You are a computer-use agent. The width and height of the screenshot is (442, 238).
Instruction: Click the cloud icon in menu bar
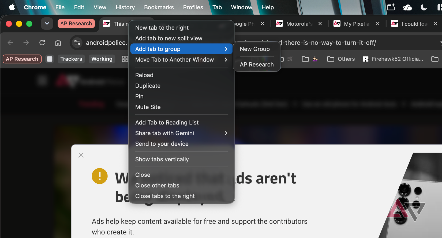[407, 7]
